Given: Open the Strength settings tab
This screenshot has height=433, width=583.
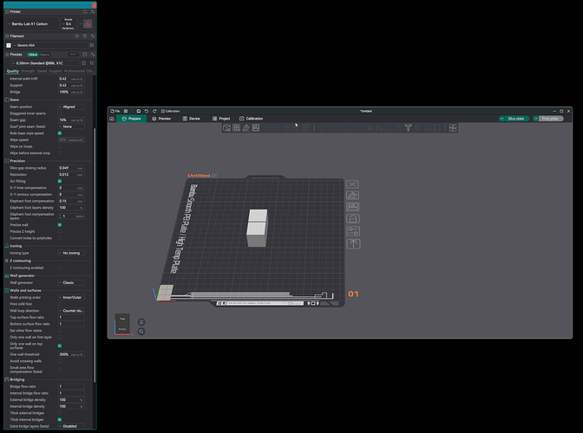Looking at the screenshot, I should coord(28,71).
